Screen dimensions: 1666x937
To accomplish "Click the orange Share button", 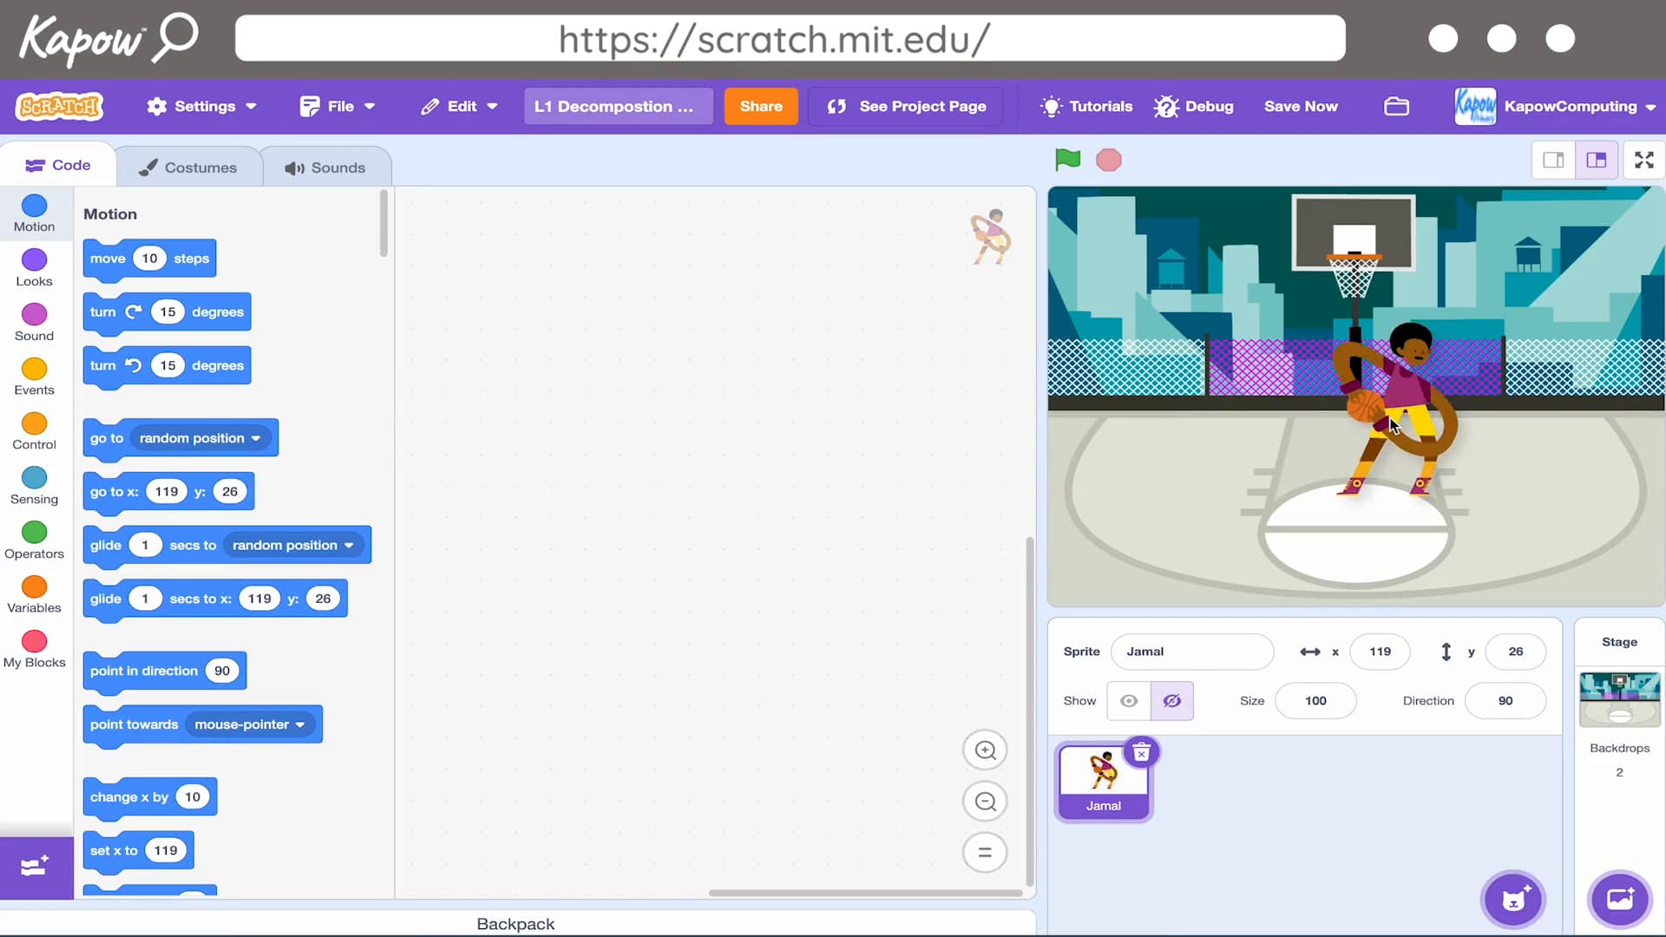I will coord(760,106).
